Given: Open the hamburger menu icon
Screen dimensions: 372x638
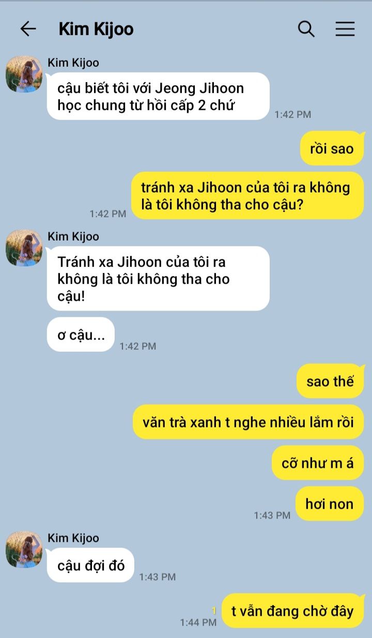Looking at the screenshot, I should 345,29.
